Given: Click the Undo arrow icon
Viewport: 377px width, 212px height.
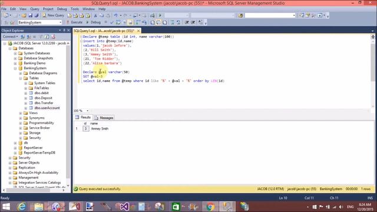Looking at the screenshot, I should click(x=115, y=15).
